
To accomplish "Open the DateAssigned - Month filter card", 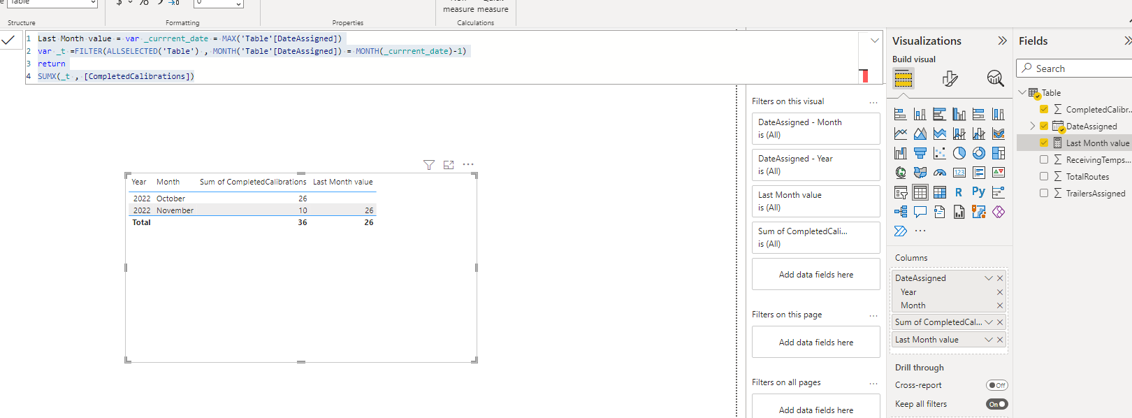I will (x=816, y=129).
